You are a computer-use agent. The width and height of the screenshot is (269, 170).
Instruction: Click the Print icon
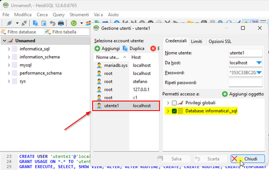pyautogui.click(x=61, y=23)
